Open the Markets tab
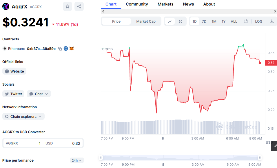The width and height of the screenshot is (277, 168). (x=165, y=4)
